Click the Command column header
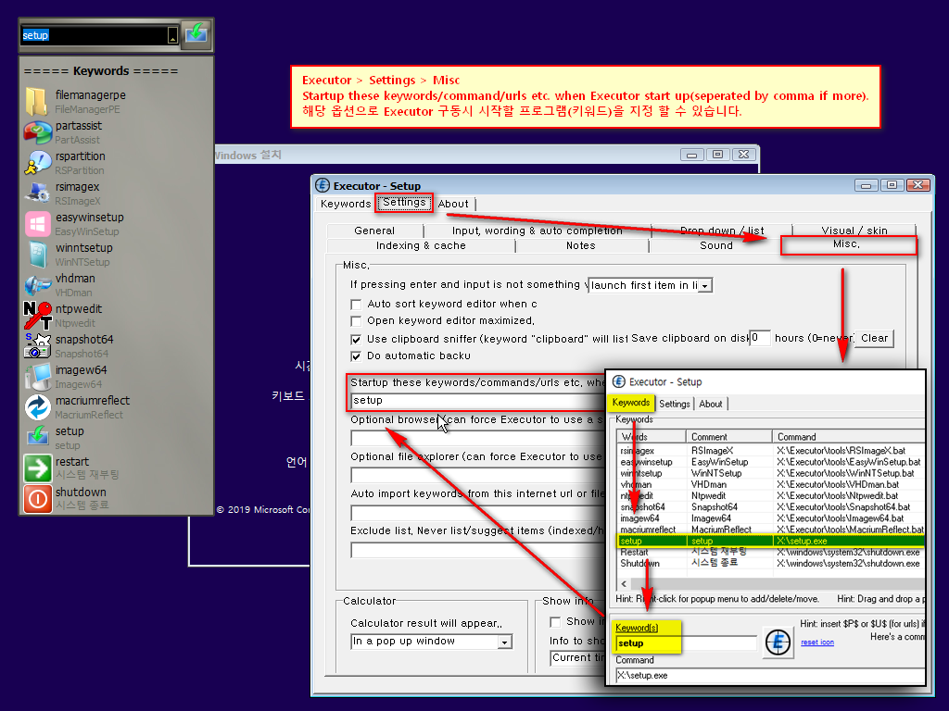Screen dimensions: 949x711 (x=849, y=437)
